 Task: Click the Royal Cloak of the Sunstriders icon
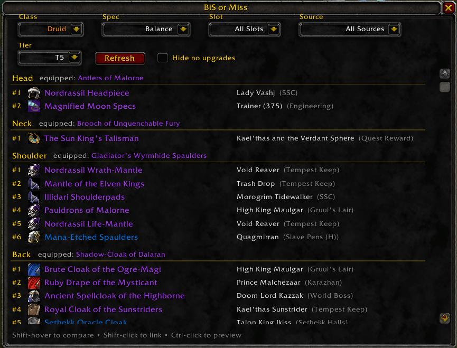point(34,309)
